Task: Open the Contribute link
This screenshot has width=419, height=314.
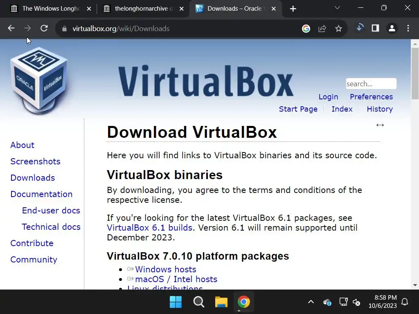Action: [x=32, y=243]
